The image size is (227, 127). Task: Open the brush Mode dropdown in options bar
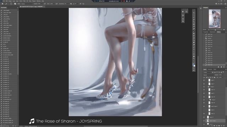[27, 4]
